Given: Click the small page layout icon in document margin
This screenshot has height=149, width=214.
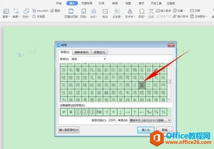Looking at the screenshot, I should tap(20, 55).
